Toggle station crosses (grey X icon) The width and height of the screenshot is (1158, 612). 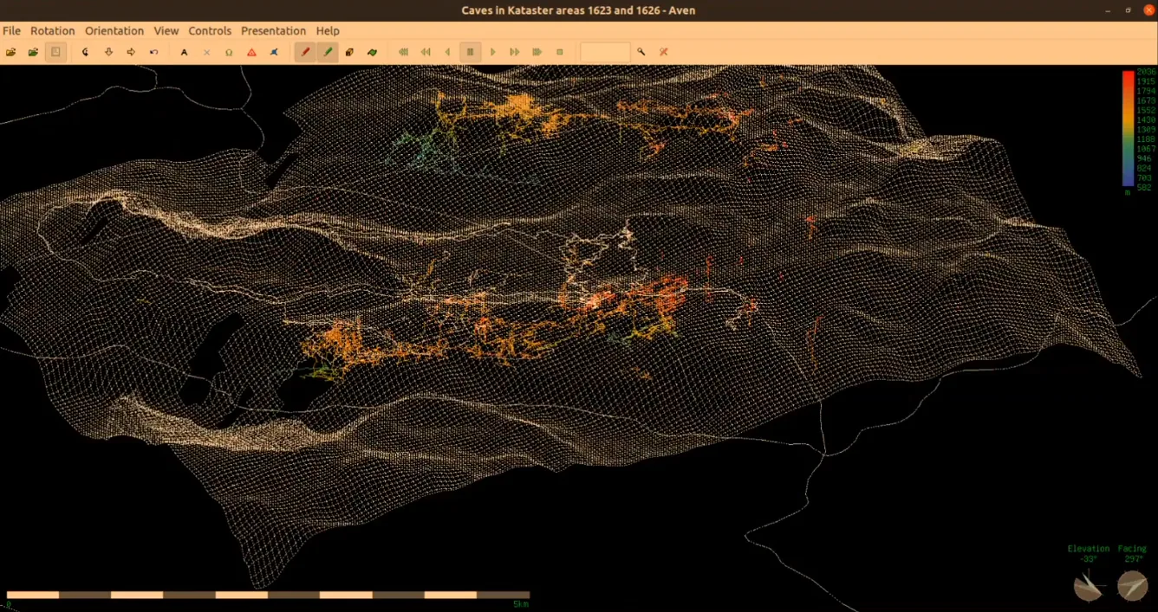206,52
